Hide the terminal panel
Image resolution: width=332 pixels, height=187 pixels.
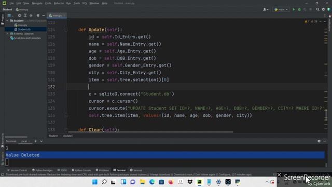click(x=325, y=141)
